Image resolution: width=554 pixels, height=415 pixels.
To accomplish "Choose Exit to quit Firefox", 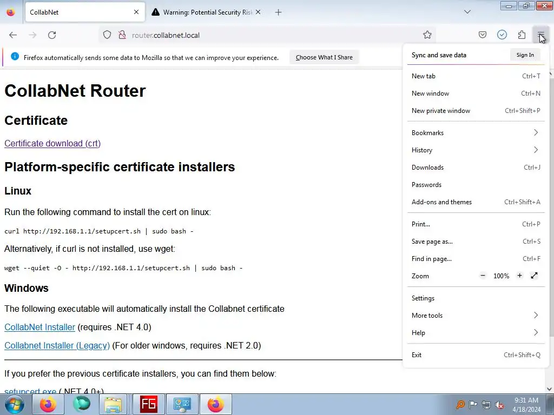I will coord(476,355).
